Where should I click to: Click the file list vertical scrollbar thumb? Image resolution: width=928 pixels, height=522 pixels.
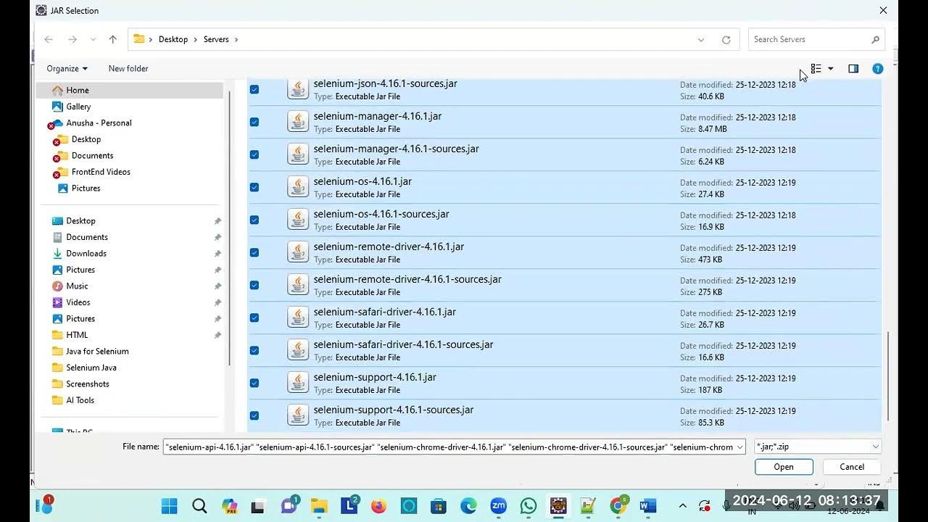(888, 378)
